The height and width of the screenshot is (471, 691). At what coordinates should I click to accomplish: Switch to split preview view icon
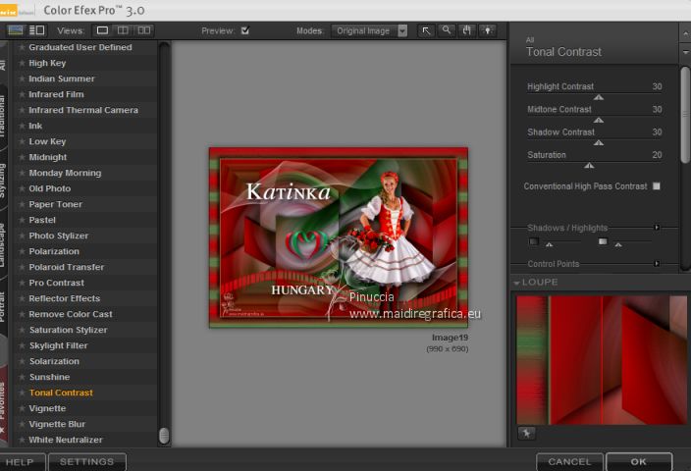[125, 30]
